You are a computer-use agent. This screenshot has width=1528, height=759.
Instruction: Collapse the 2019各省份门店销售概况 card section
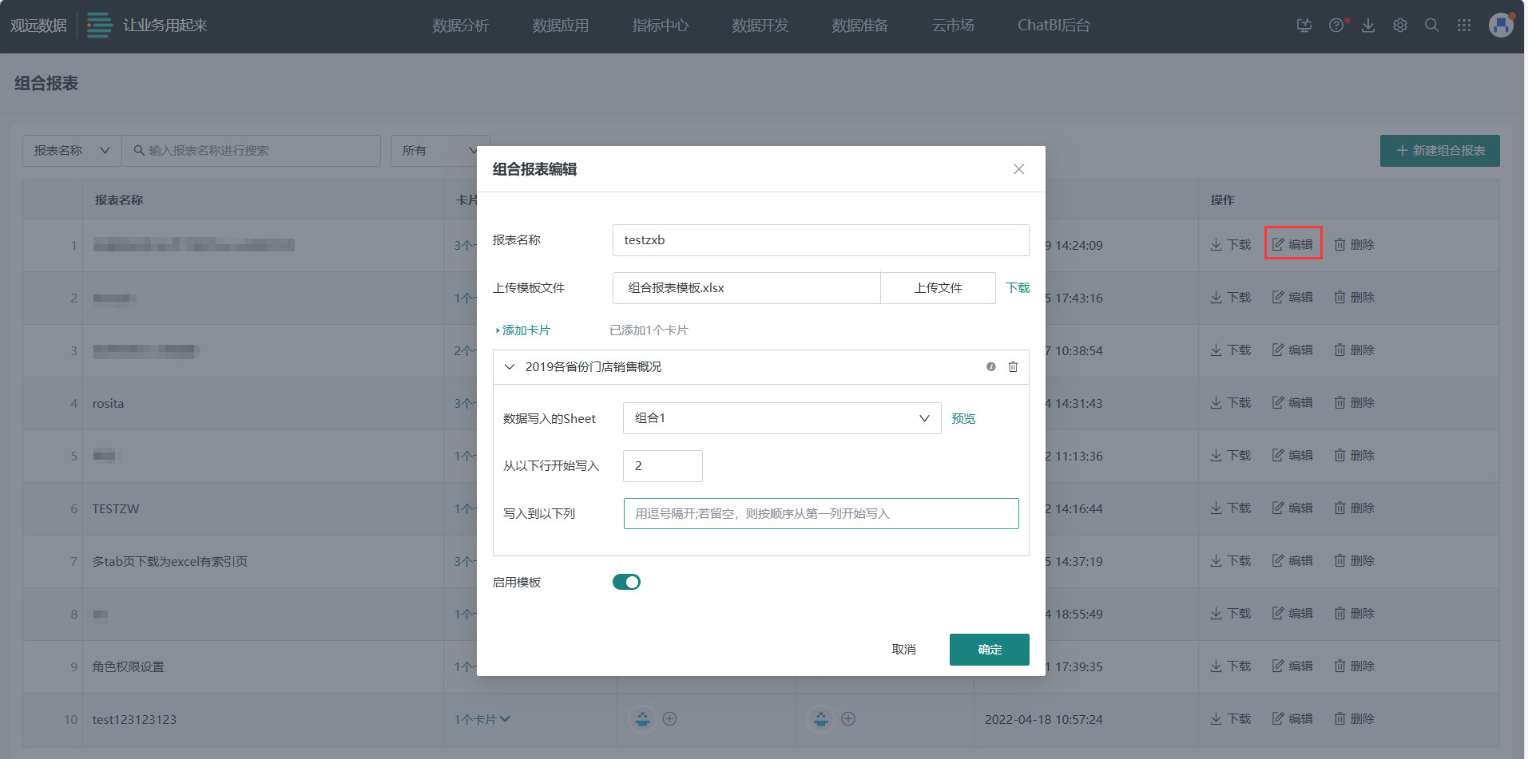(x=509, y=366)
